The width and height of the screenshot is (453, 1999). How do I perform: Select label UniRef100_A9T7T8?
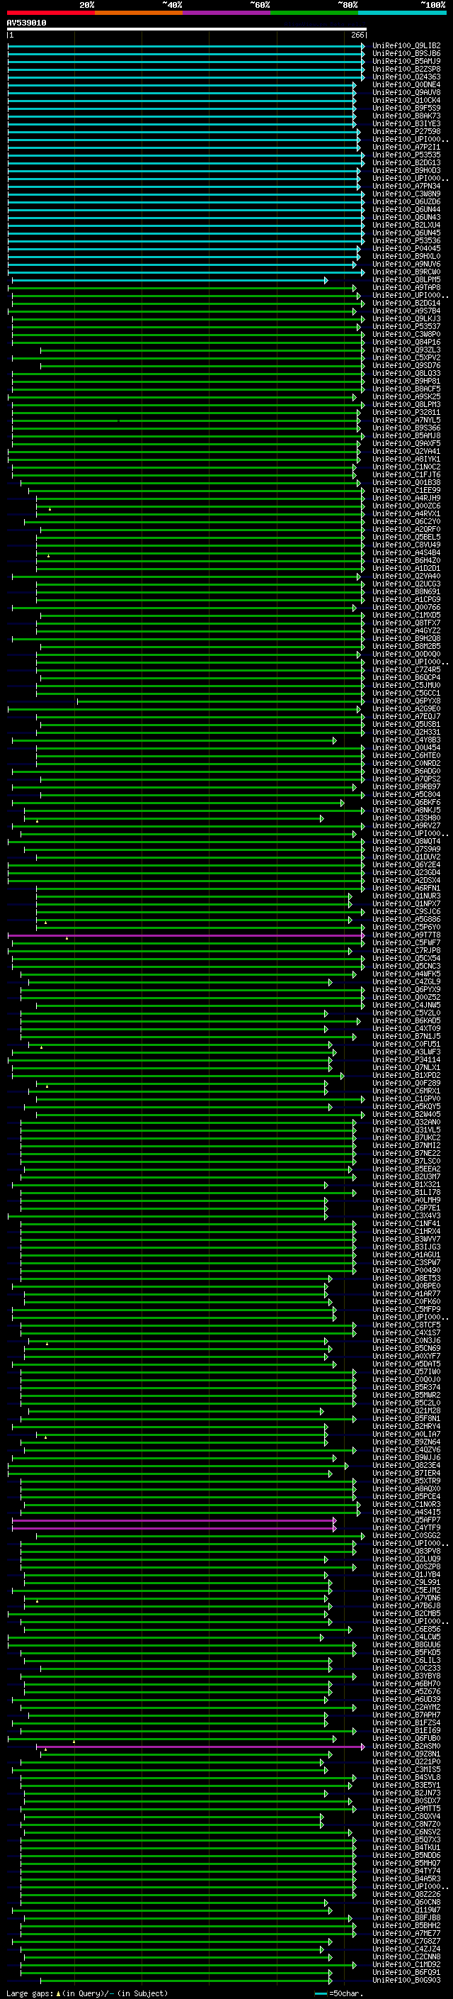[x=406, y=935]
